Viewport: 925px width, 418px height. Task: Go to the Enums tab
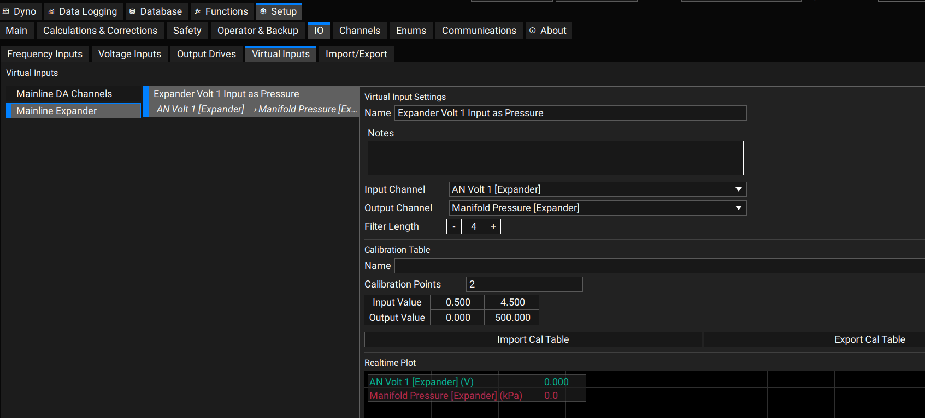(x=411, y=31)
